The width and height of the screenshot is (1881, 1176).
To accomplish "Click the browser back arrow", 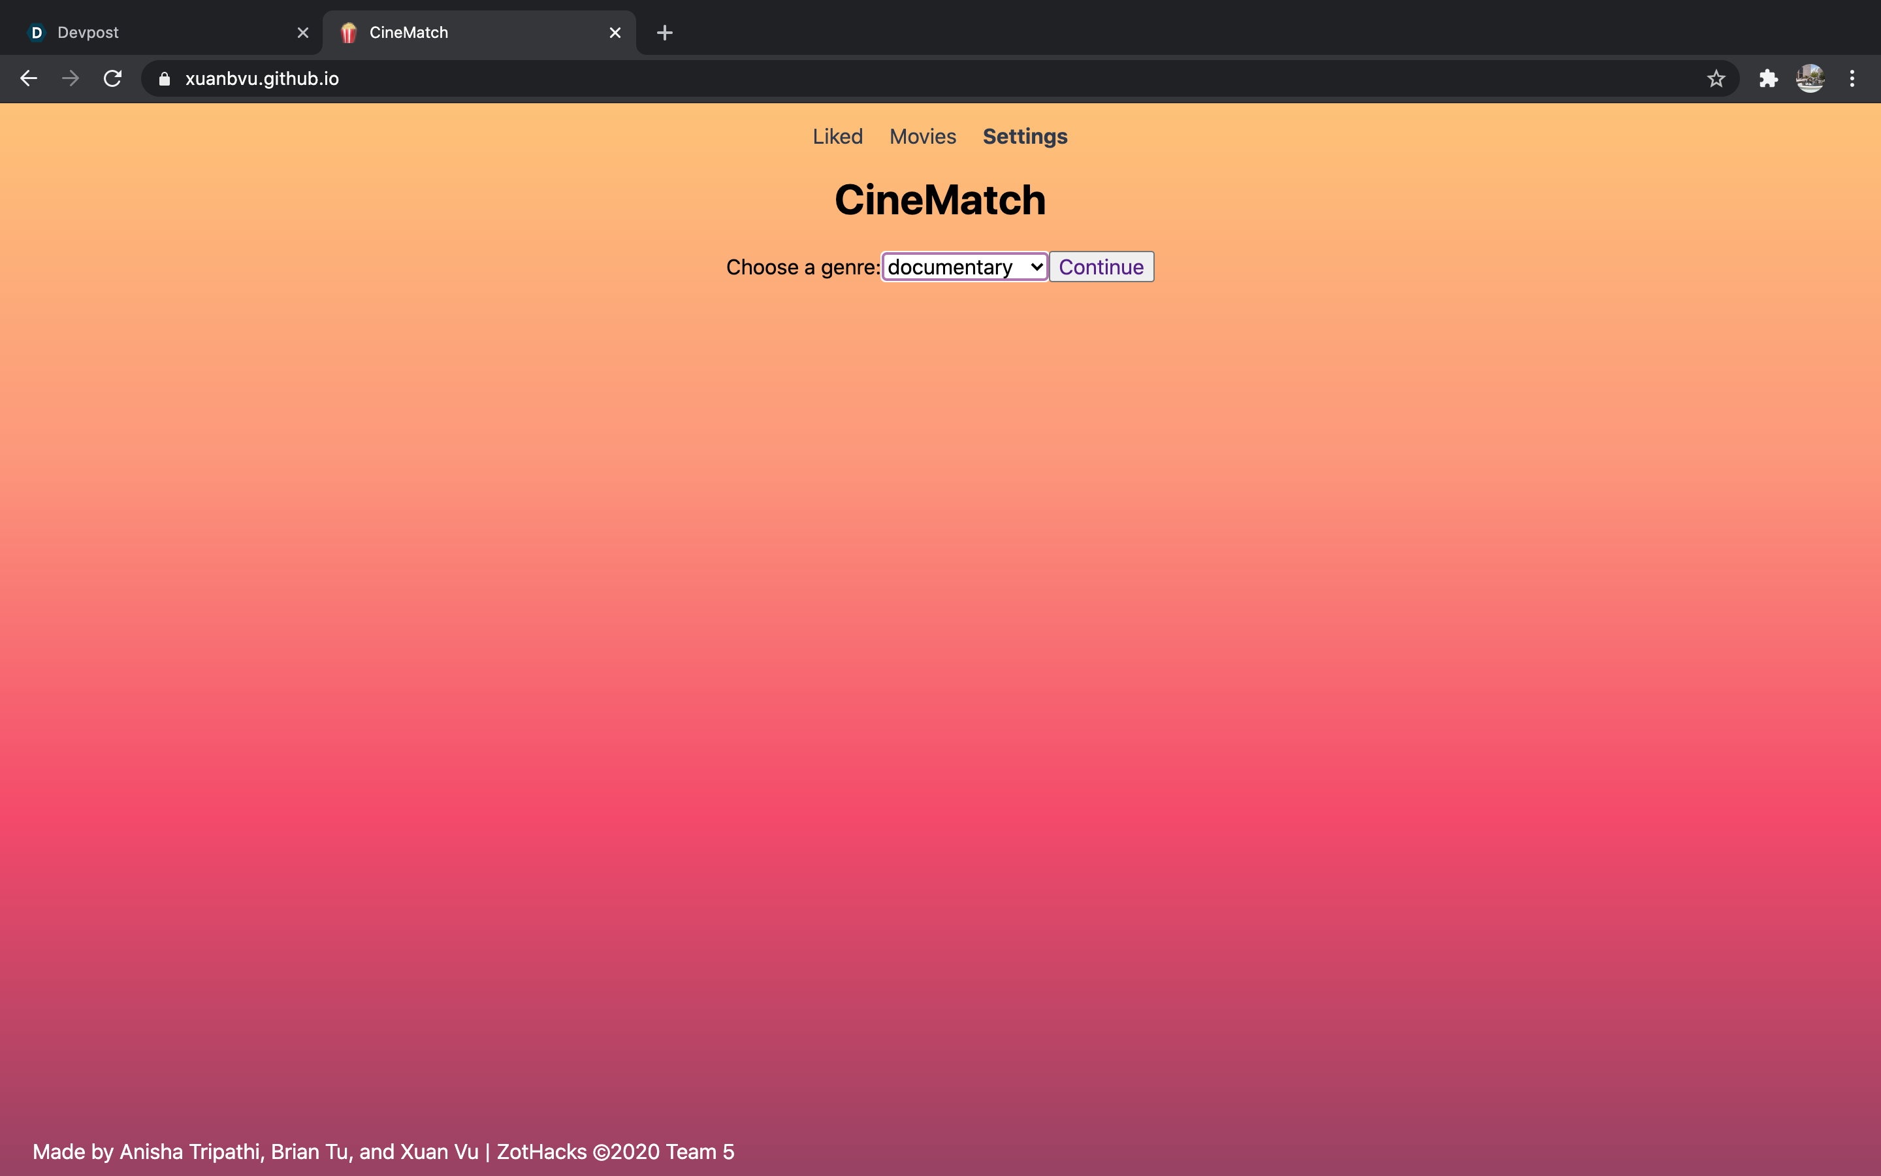I will tap(29, 78).
